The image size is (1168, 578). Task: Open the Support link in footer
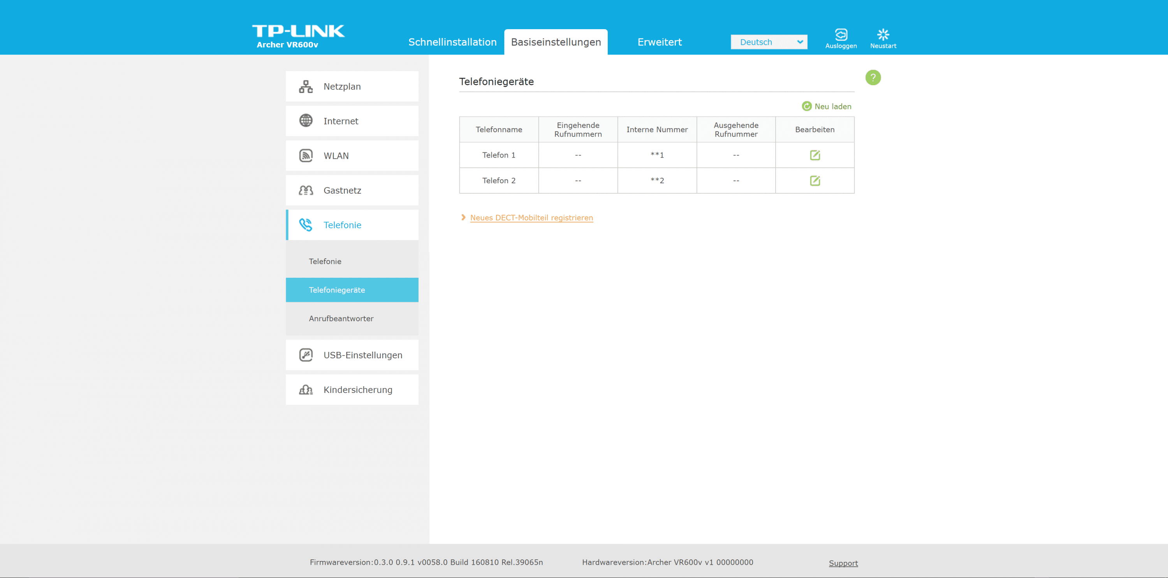843,563
